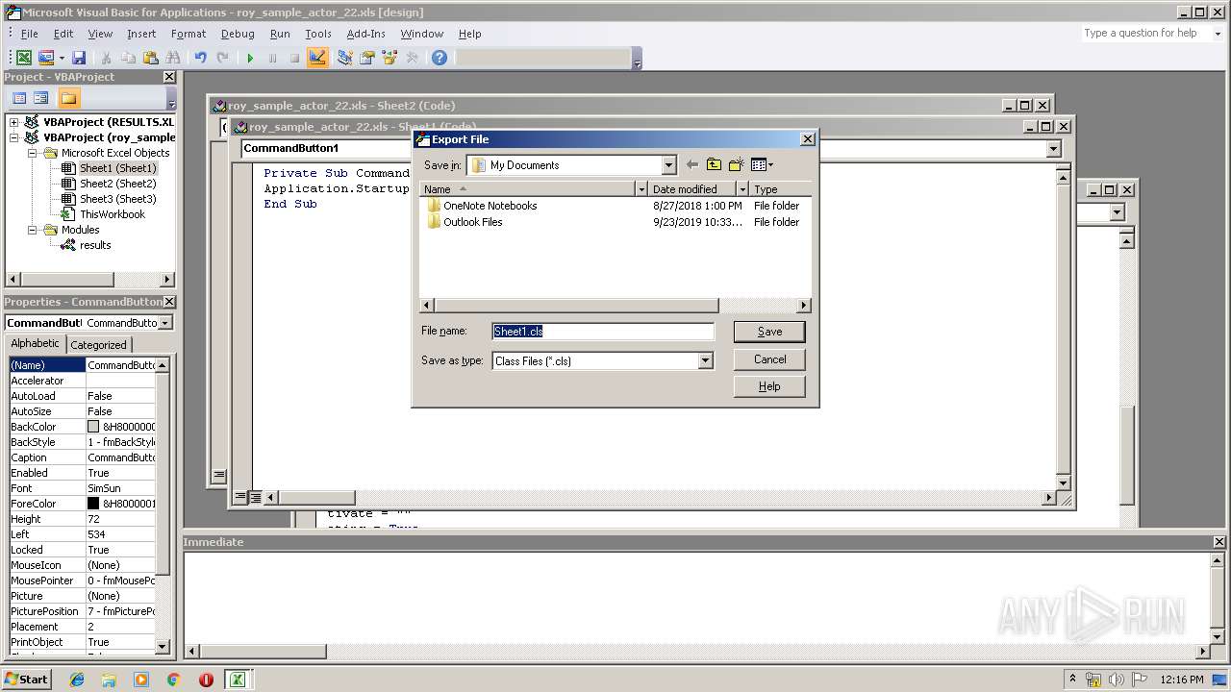Toggle Folders view in Project panel
1231x692 pixels.
(x=68, y=98)
